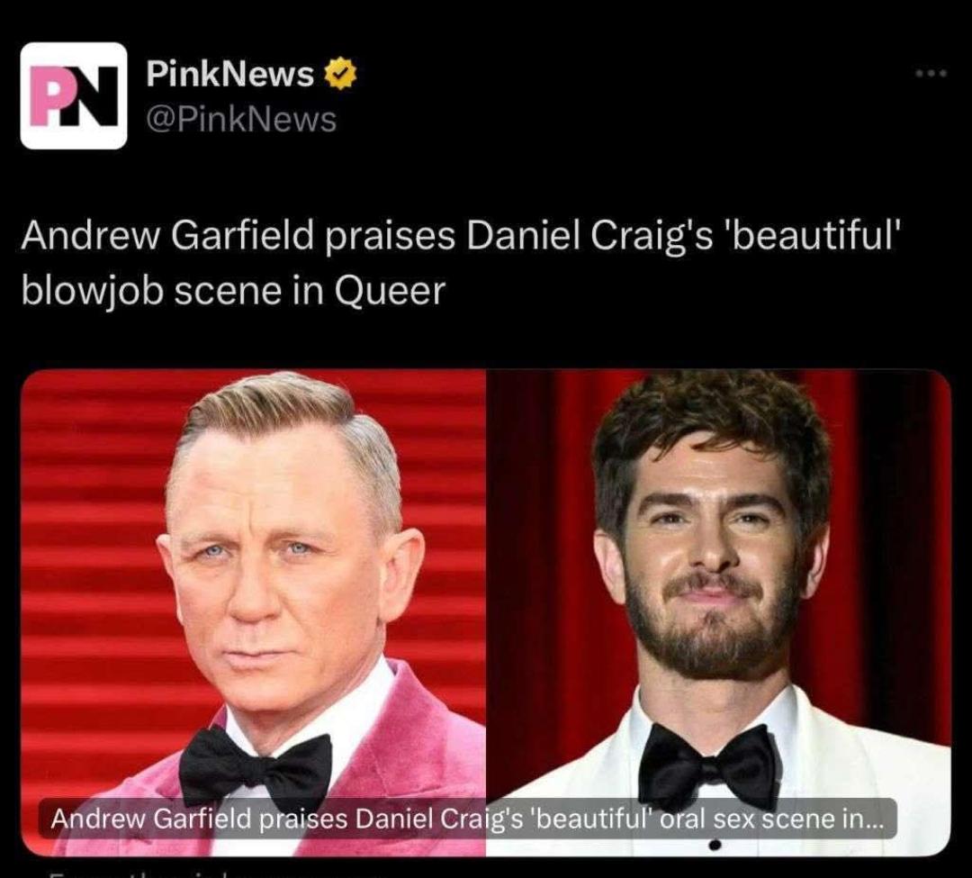Image resolution: width=972 pixels, height=878 pixels.
Task: Click the grey caption bar on the link card
Action: pyautogui.click(x=468, y=819)
